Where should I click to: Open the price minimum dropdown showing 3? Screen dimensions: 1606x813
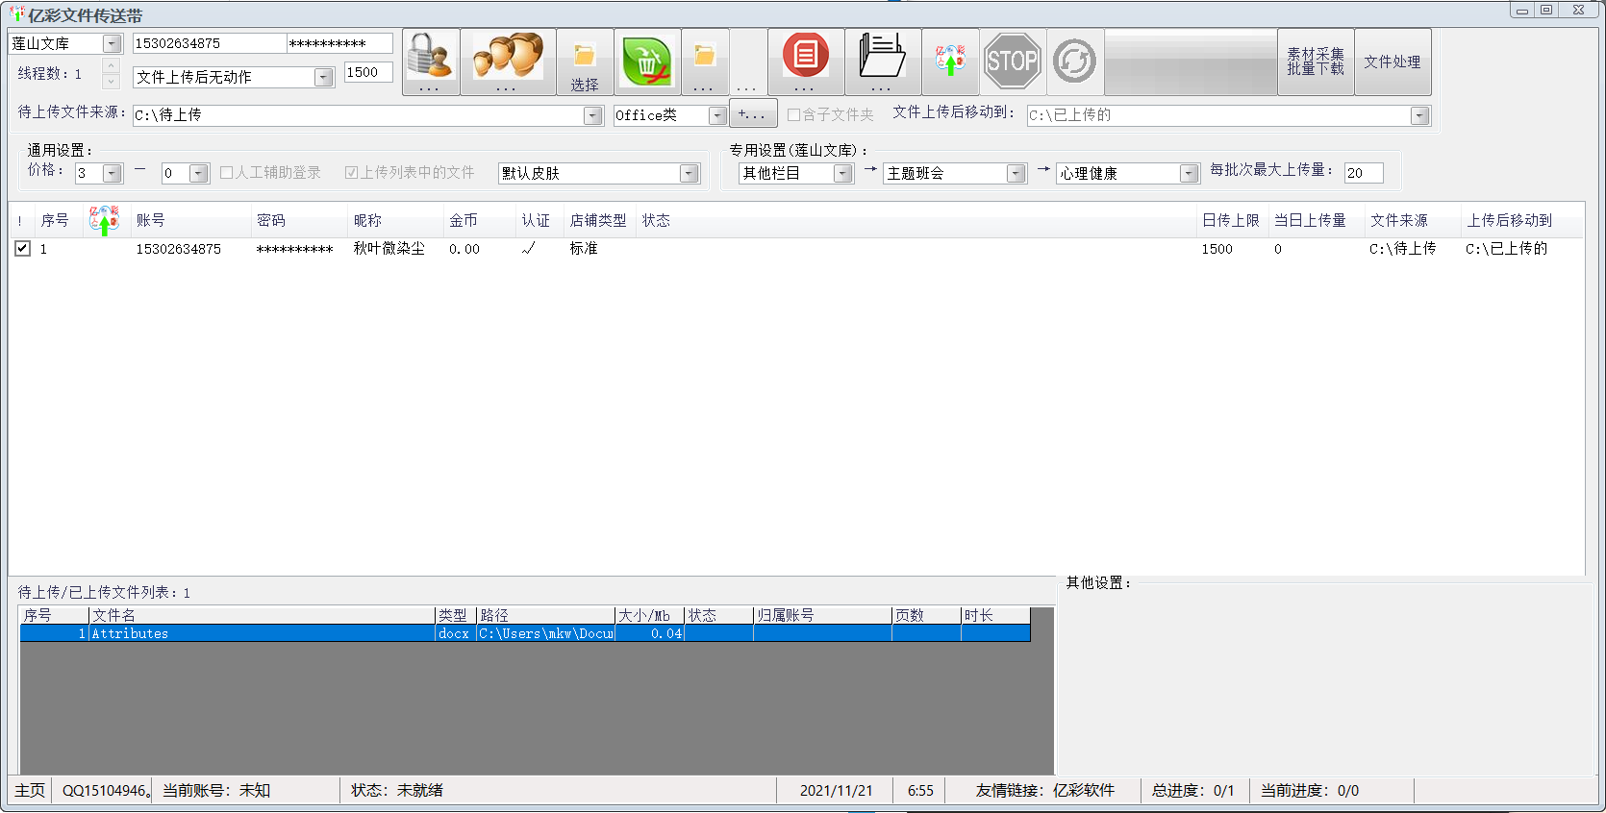[113, 173]
